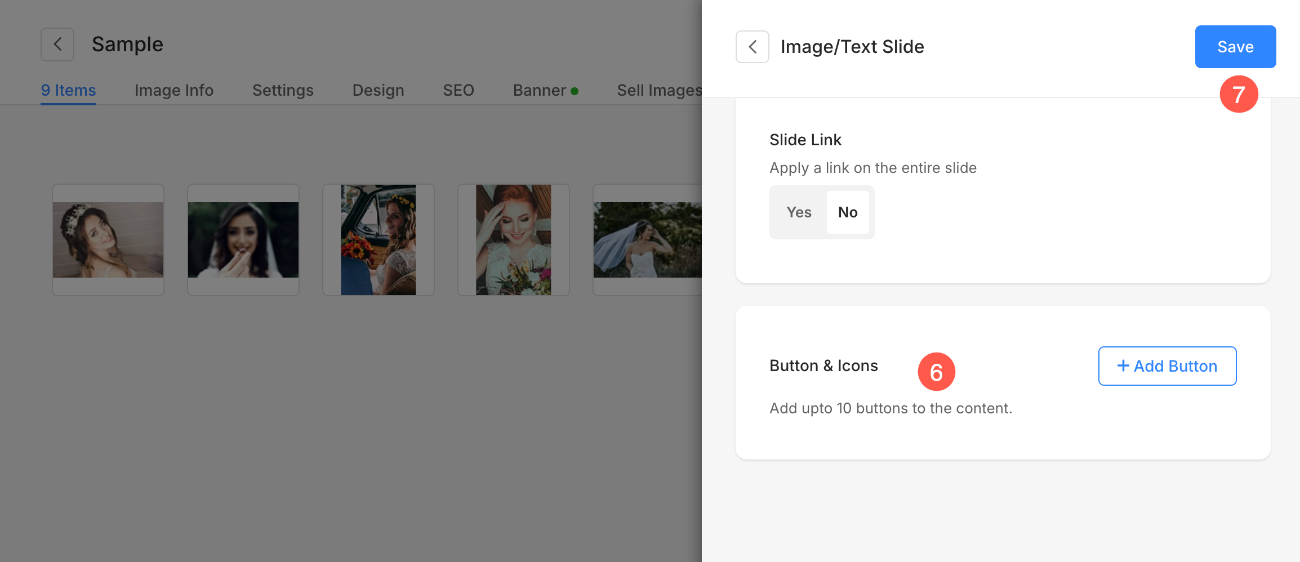Switch to the Image Info tab
The image size is (1300, 562).
(x=174, y=90)
